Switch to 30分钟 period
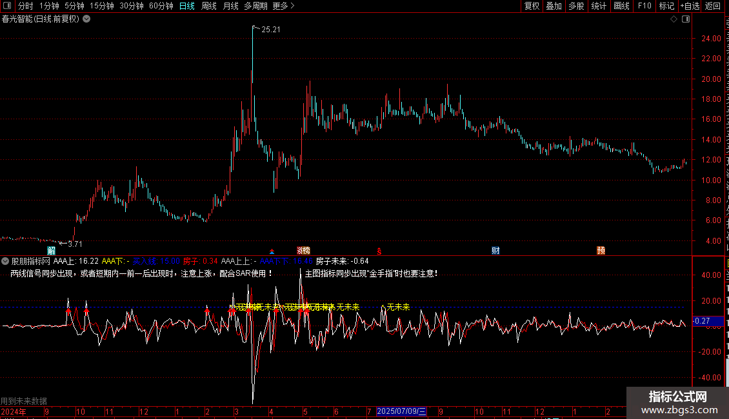The width and height of the screenshot is (729, 419). (x=132, y=6)
